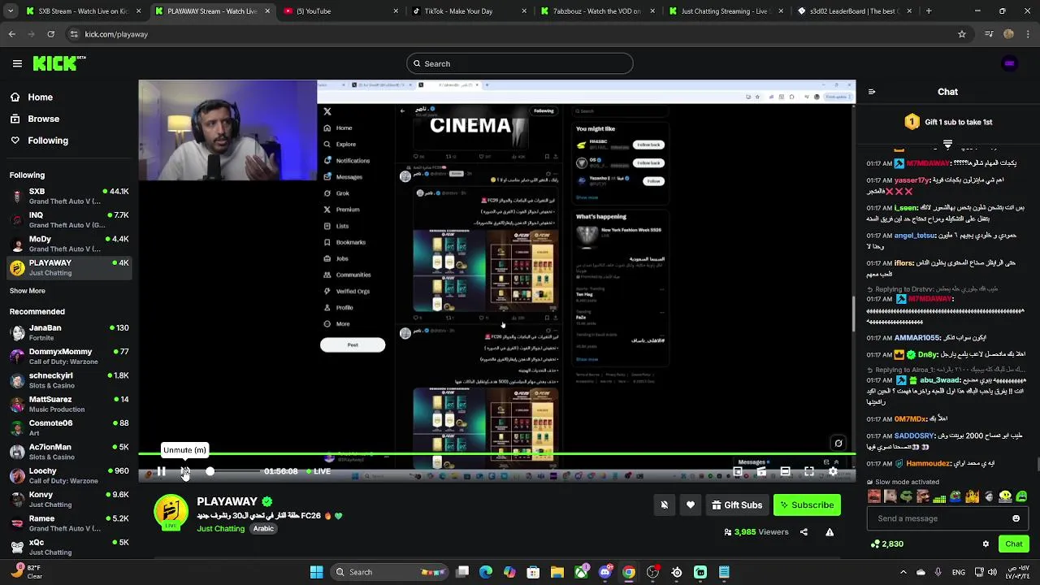
Task: Collapse the chat panel
Action: 872,92
